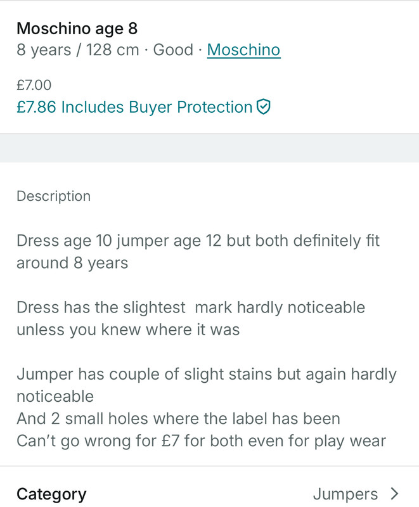419x507 pixels.
Task: Click the Good condition label
Action: [x=173, y=50]
